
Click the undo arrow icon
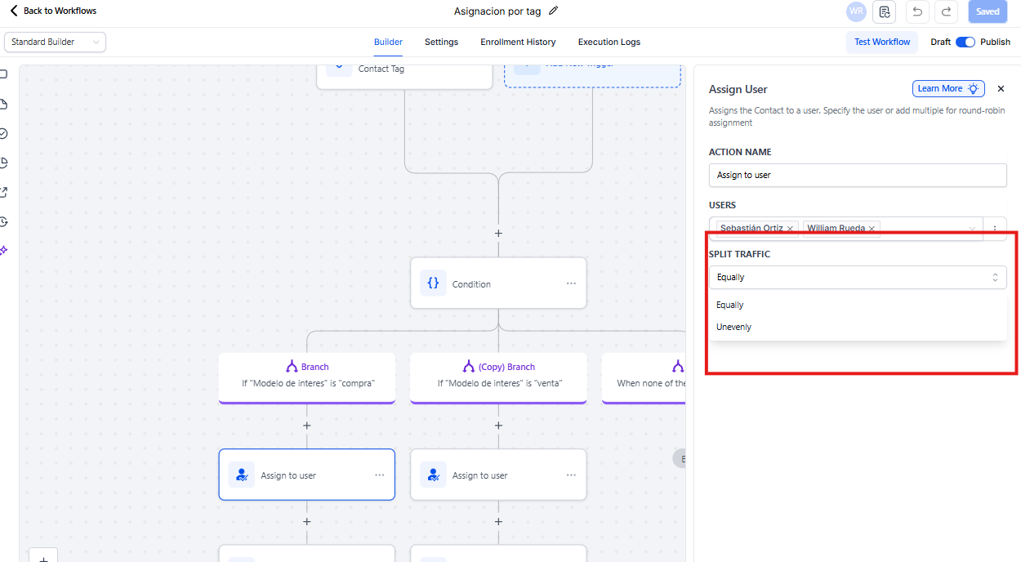click(917, 11)
